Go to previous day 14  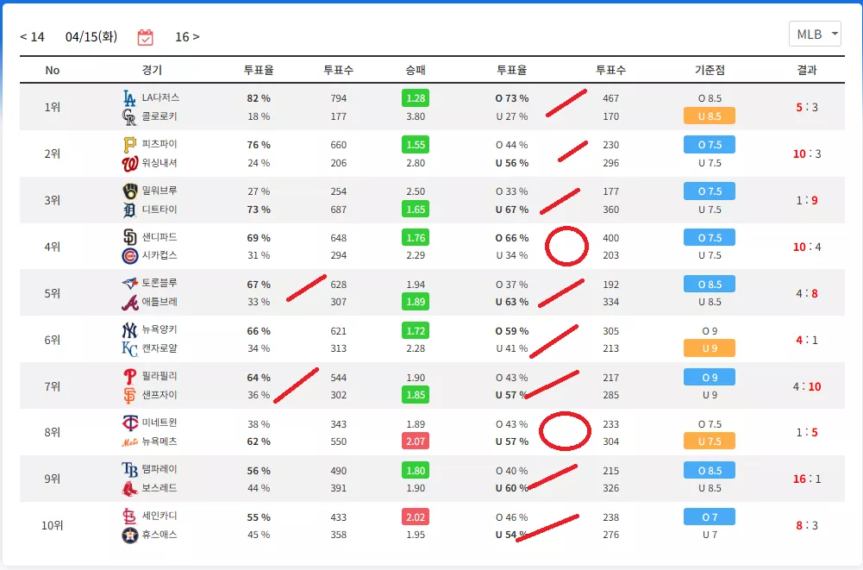point(32,37)
